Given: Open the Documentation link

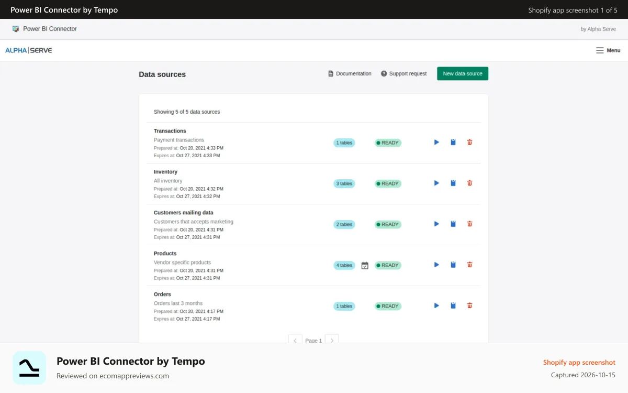Looking at the screenshot, I should click(350, 74).
